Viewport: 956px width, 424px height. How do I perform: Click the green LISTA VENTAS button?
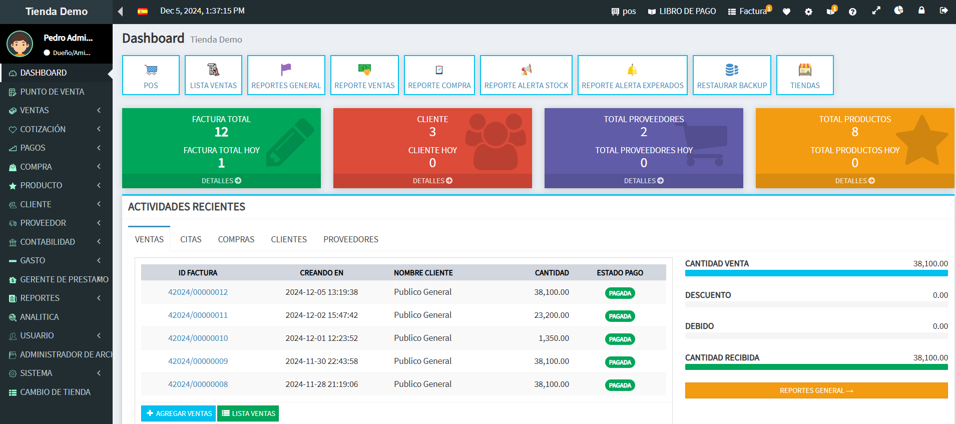(x=248, y=413)
